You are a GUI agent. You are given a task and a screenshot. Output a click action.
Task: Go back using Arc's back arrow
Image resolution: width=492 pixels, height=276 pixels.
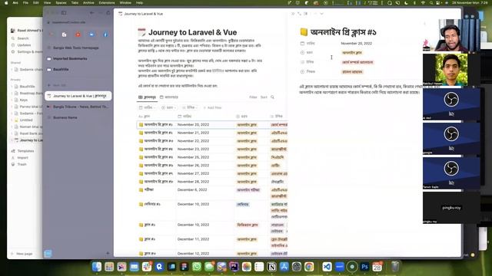[91, 13]
